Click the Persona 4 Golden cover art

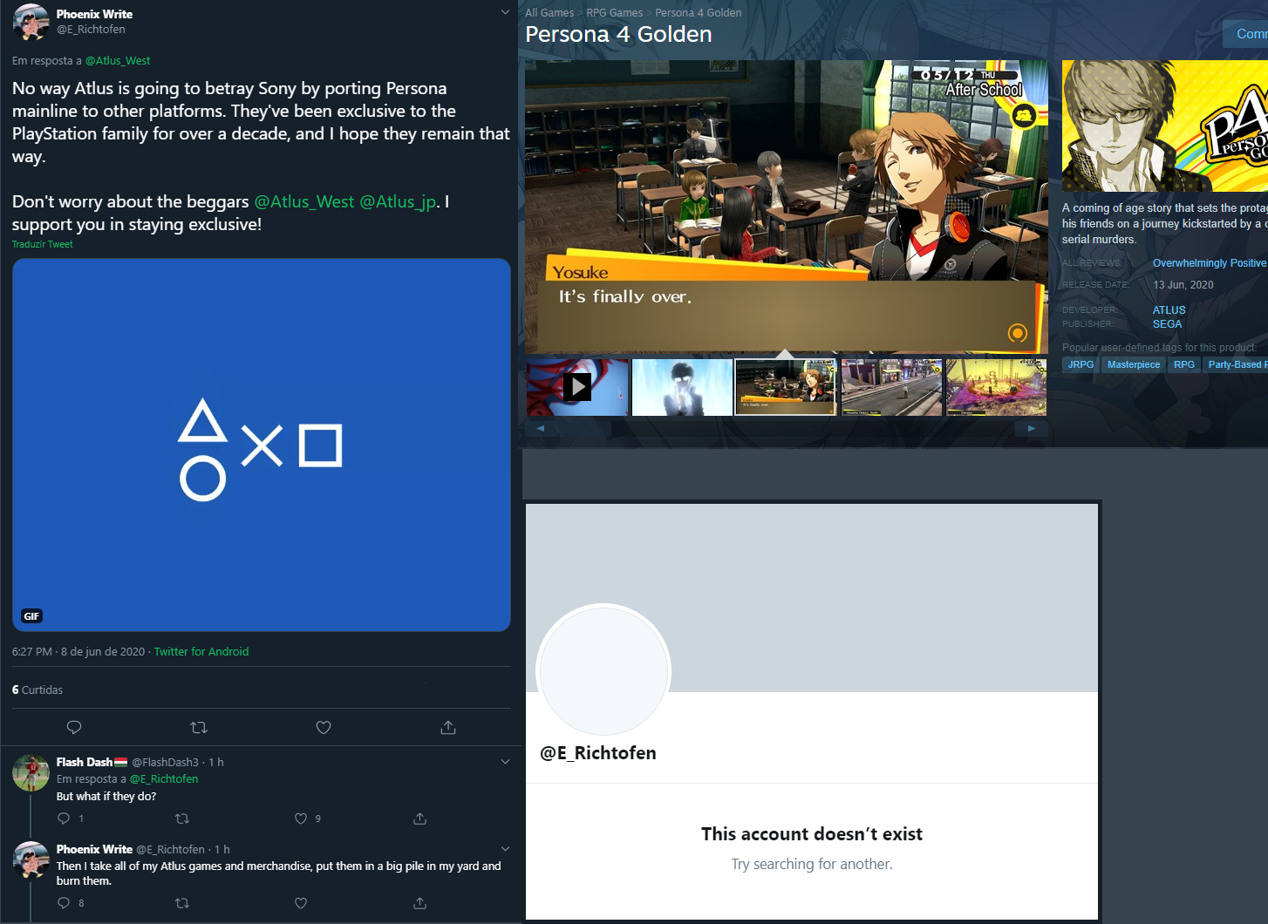click(x=1165, y=126)
